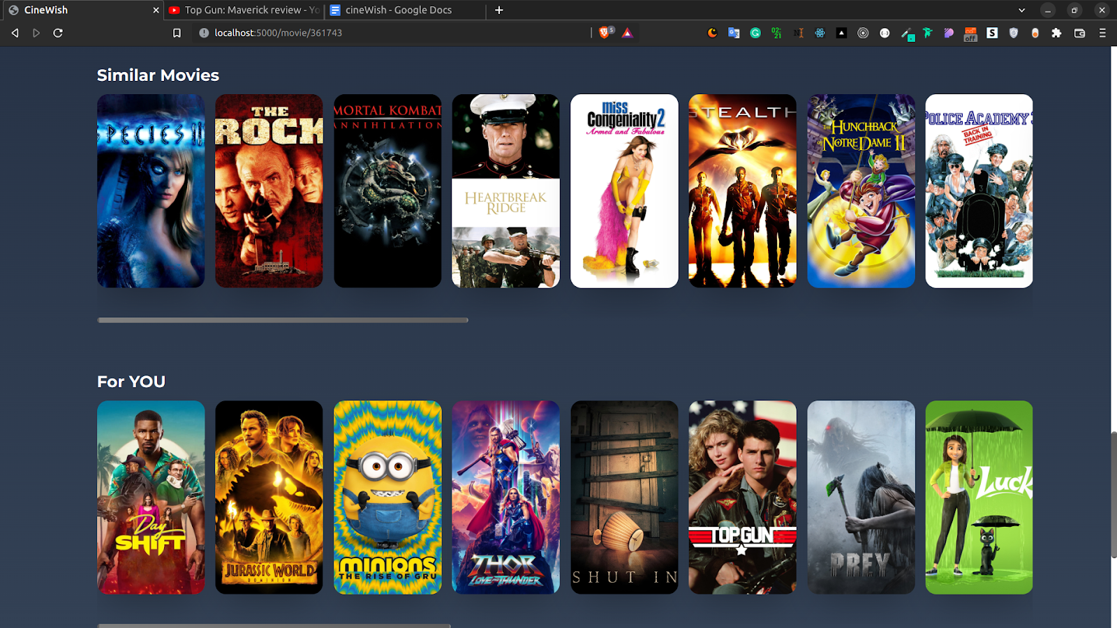Open the Brave Rewards triangle icon

(x=627, y=33)
